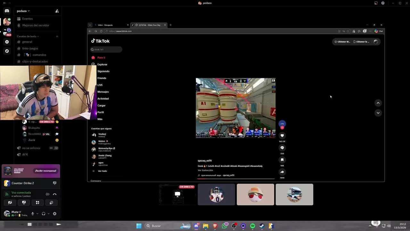This screenshot has width=410, height=231.
Task: Open Perfil in TikTok sidebar
Action: pyautogui.click(x=100, y=112)
